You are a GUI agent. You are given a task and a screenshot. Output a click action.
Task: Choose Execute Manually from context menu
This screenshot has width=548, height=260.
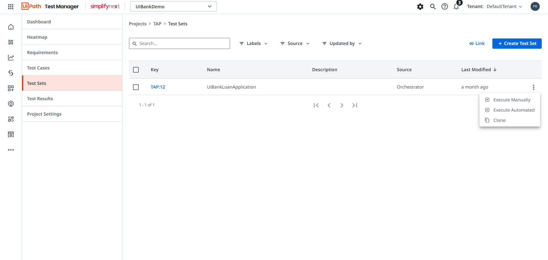(x=510, y=100)
